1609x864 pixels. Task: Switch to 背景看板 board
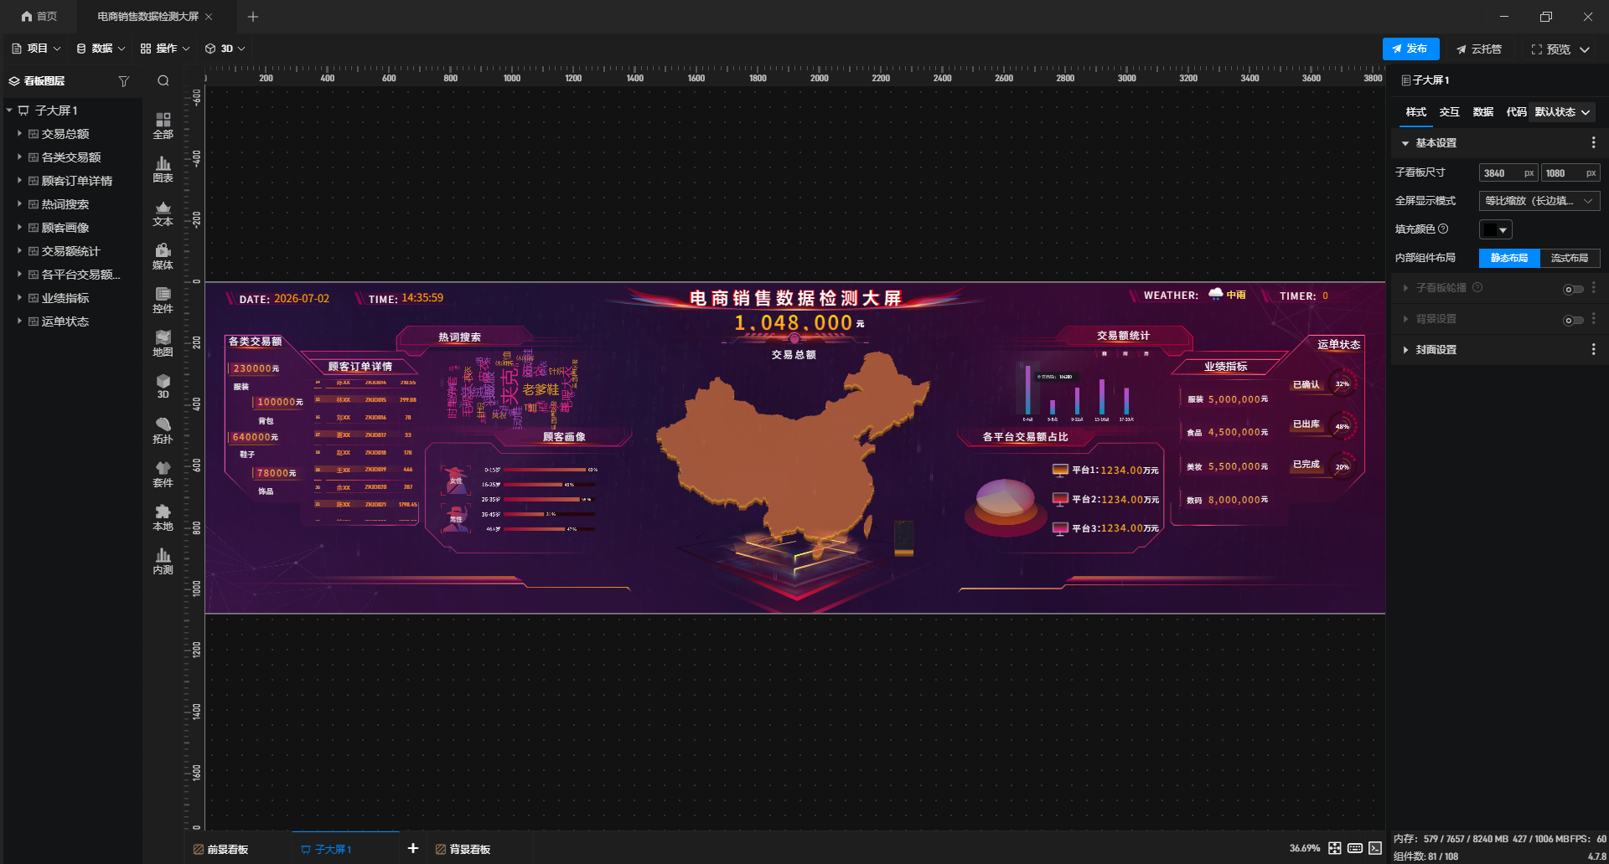pyautogui.click(x=463, y=849)
